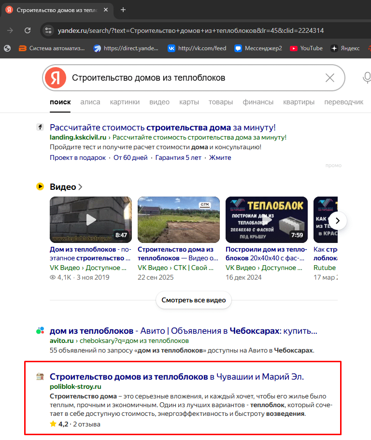Viewport: 371px width, 440px height.
Task: Switch to карты search tab
Action: [x=189, y=102]
